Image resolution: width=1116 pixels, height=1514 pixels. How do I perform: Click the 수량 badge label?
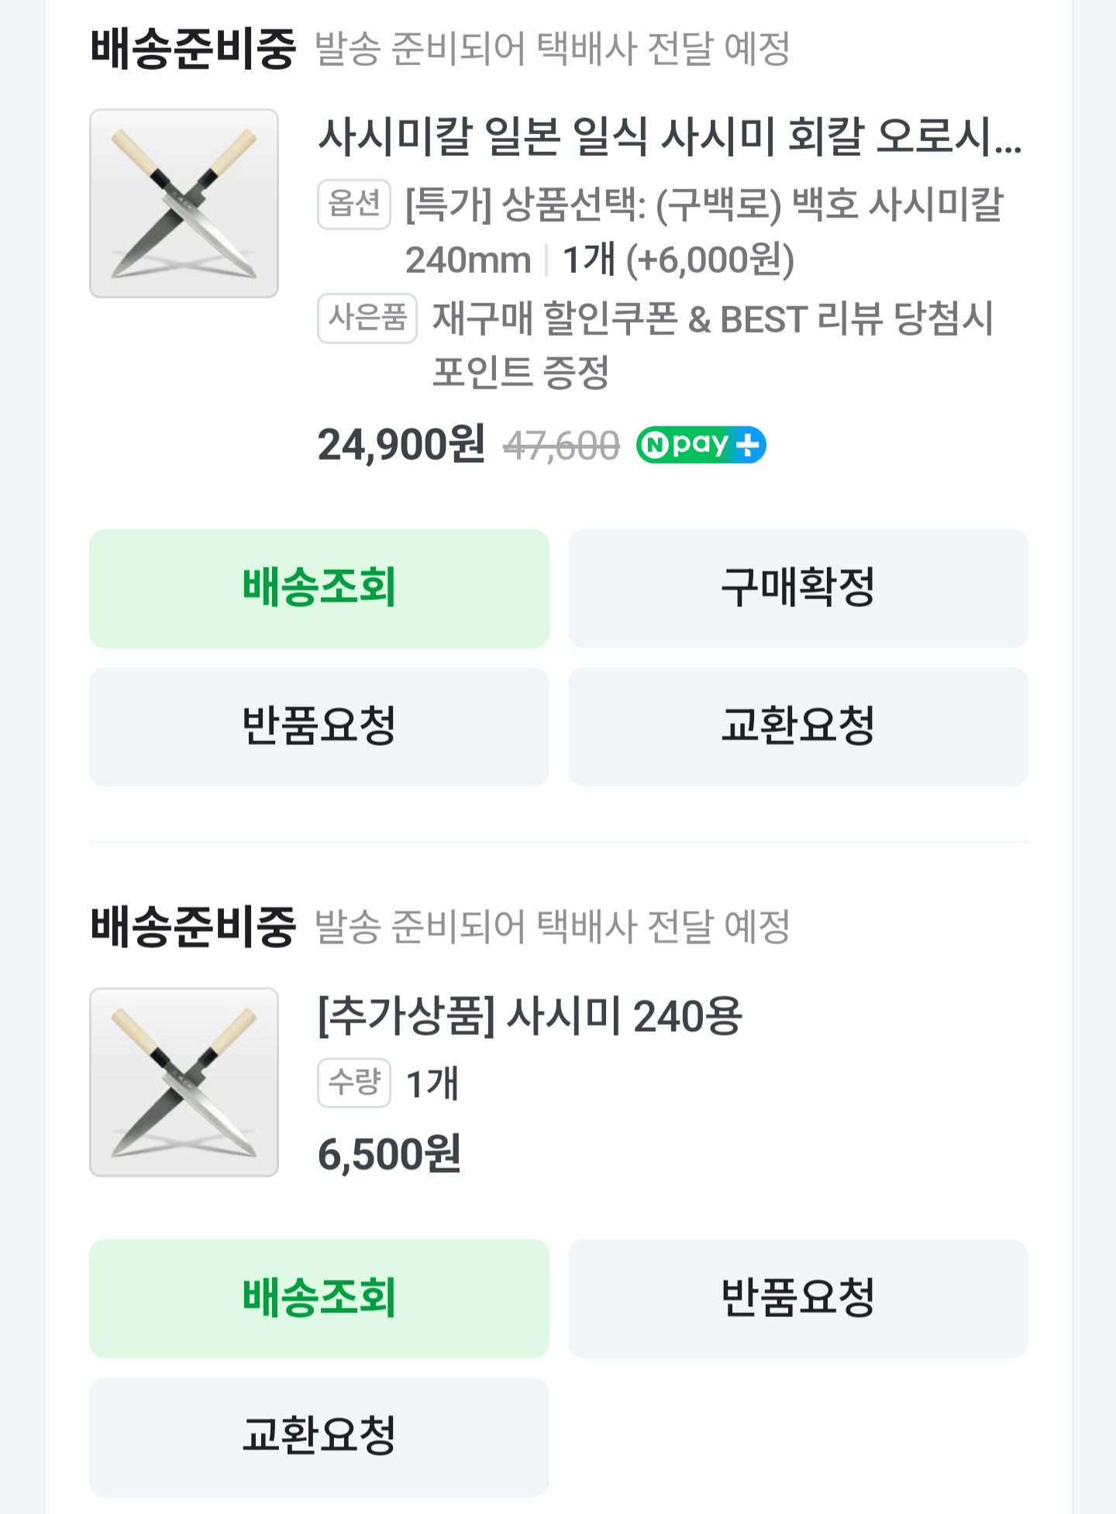[x=353, y=1082]
